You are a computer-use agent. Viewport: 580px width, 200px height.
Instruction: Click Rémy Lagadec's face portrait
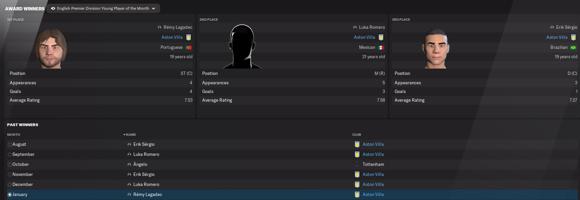click(51, 49)
